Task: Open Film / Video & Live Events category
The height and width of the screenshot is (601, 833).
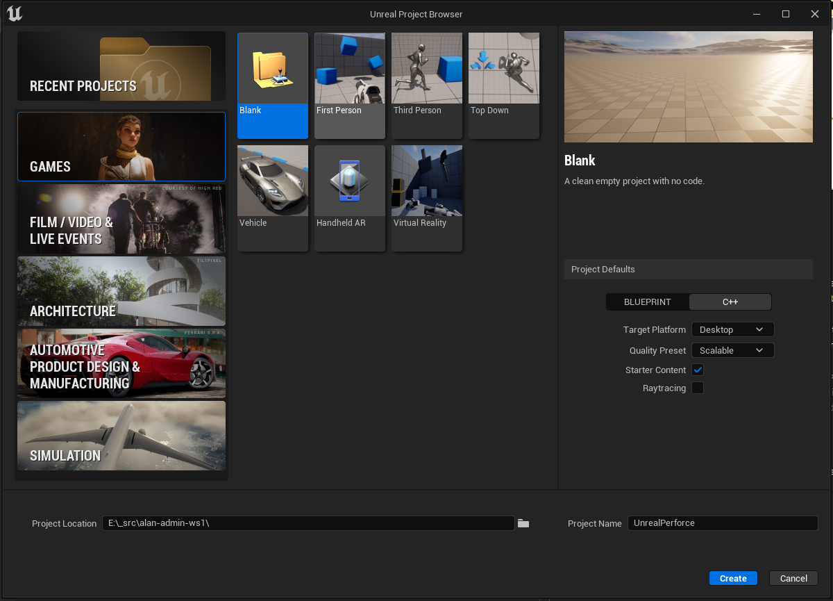Action: [x=121, y=219]
